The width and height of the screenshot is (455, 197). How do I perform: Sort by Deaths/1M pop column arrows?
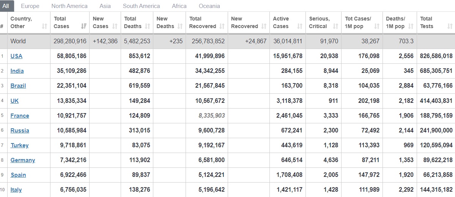[411, 27]
